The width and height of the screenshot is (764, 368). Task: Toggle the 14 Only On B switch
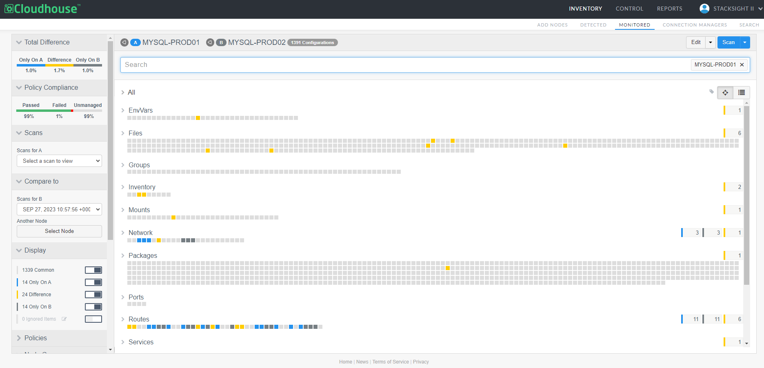[x=93, y=307]
